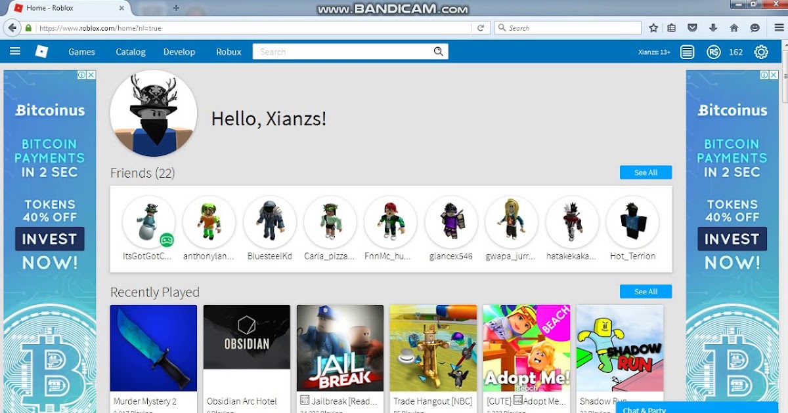Go back with the browser back arrow
The height and width of the screenshot is (413, 788).
(x=12, y=28)
